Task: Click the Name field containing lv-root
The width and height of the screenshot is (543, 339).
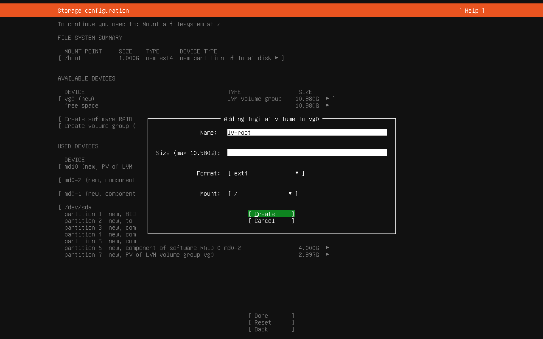Action: pyautogui.click(x=307, y=133)
